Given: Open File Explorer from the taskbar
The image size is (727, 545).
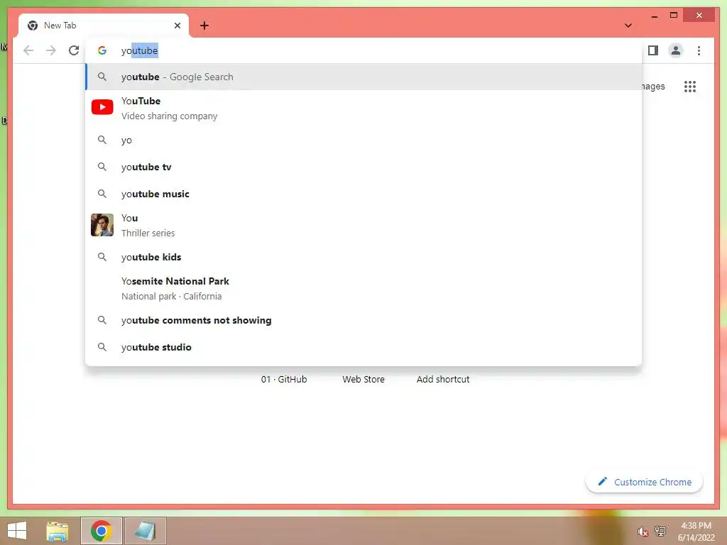Looking at the screenshot, I should [58, 531].
